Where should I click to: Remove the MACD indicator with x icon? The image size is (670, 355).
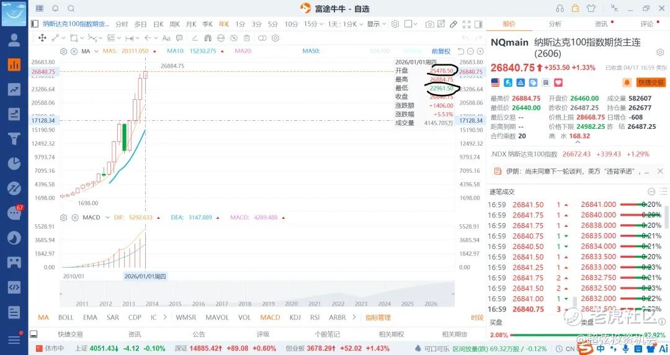(75, 217)
